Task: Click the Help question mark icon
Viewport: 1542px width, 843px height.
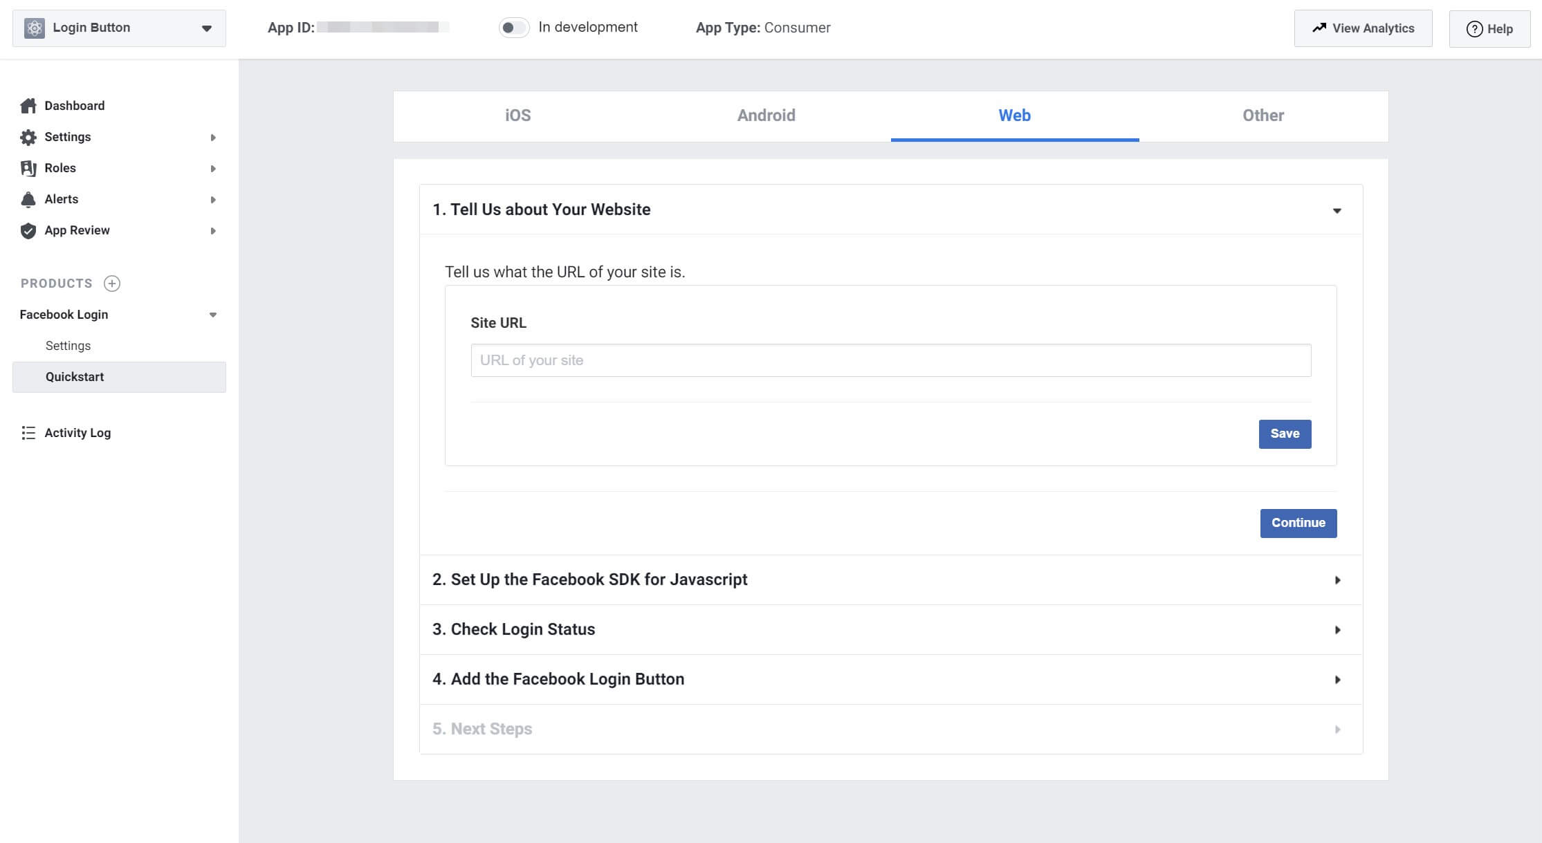Action: pos(1472,28)
